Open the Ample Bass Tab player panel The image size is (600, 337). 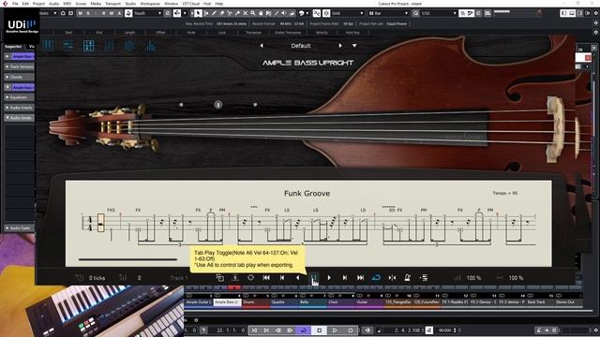point(89,46)
